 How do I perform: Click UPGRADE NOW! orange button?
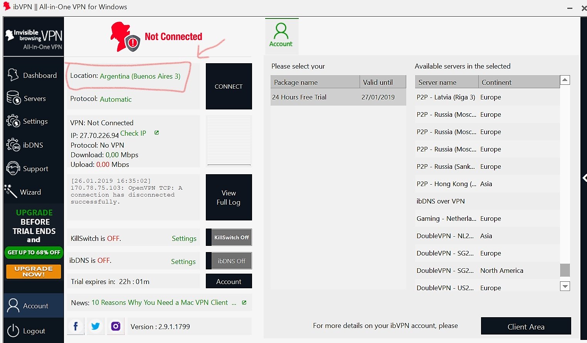point(34,271)
